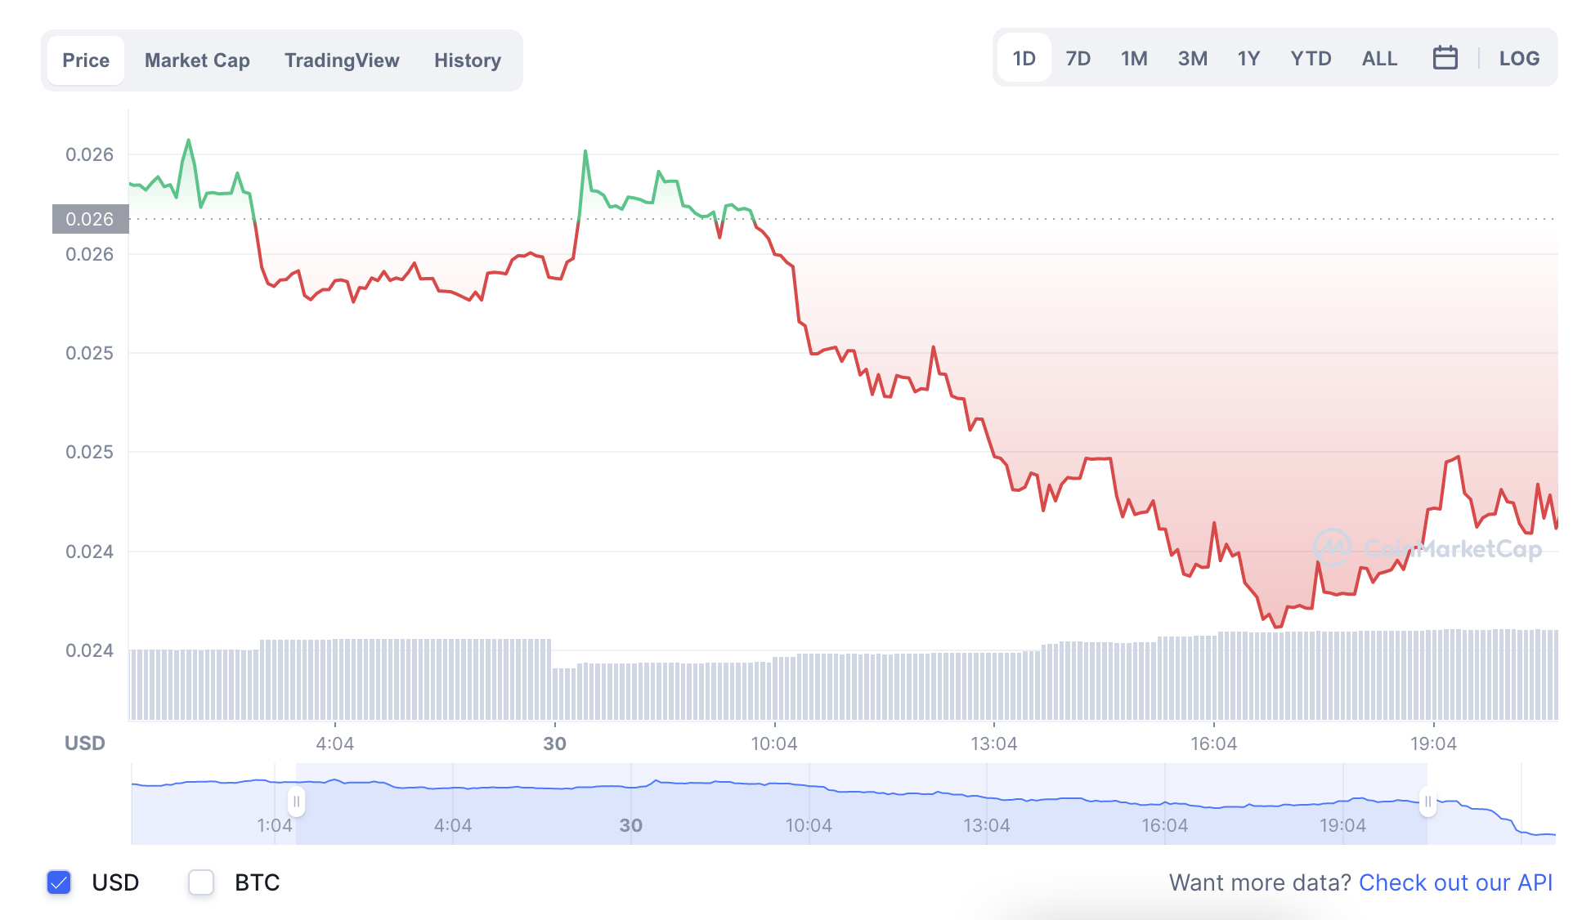The image size is (1591, 920).
Task: Click the CoinMarketCap watermark logo
Action: [x=1427, y=548]
